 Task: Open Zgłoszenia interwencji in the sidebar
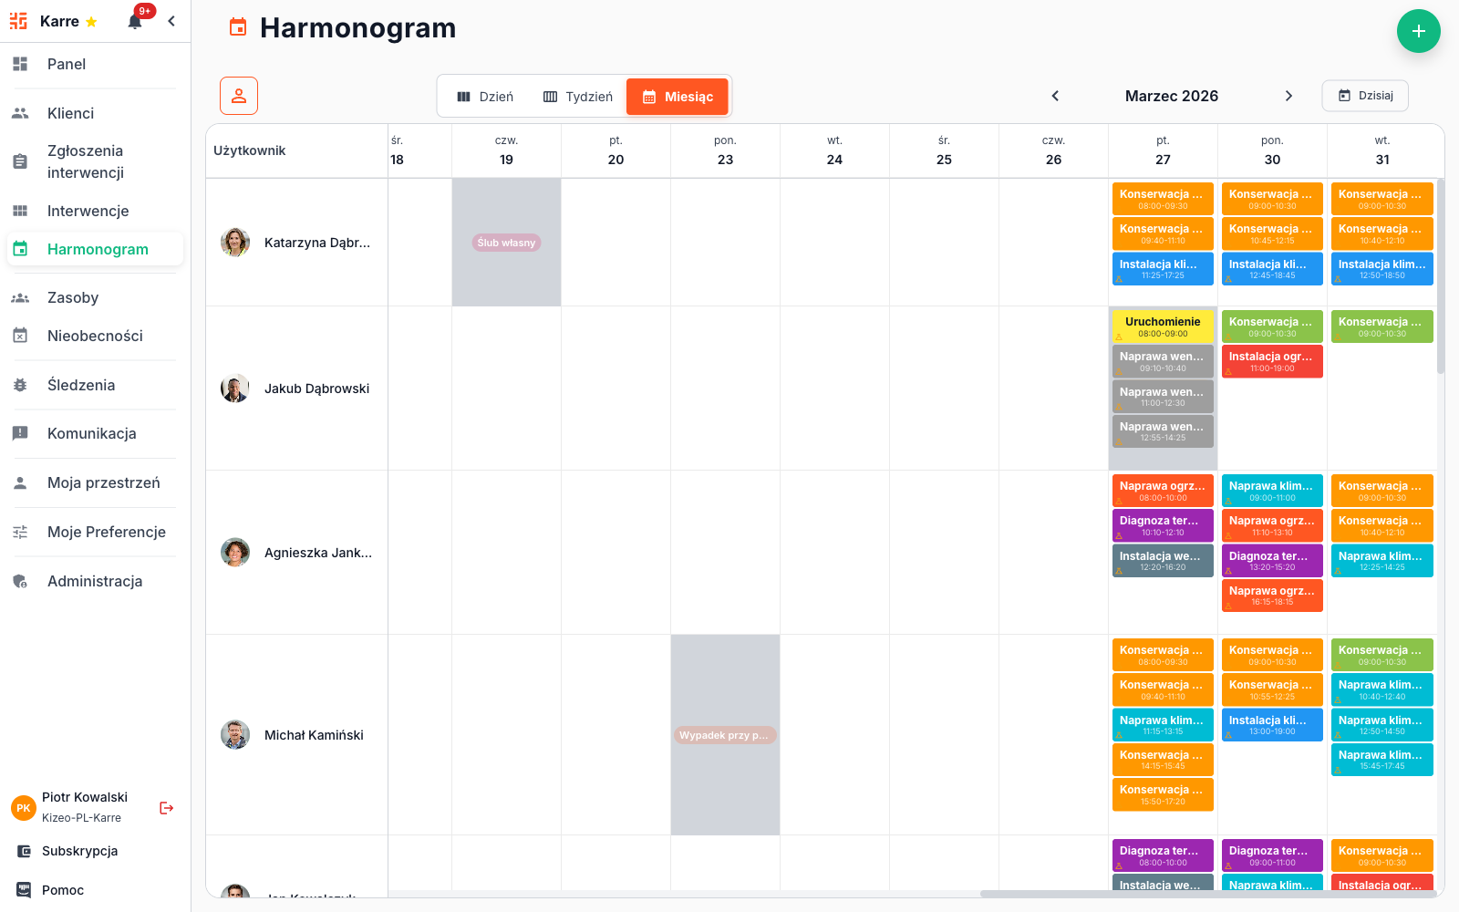click(85, 161)
